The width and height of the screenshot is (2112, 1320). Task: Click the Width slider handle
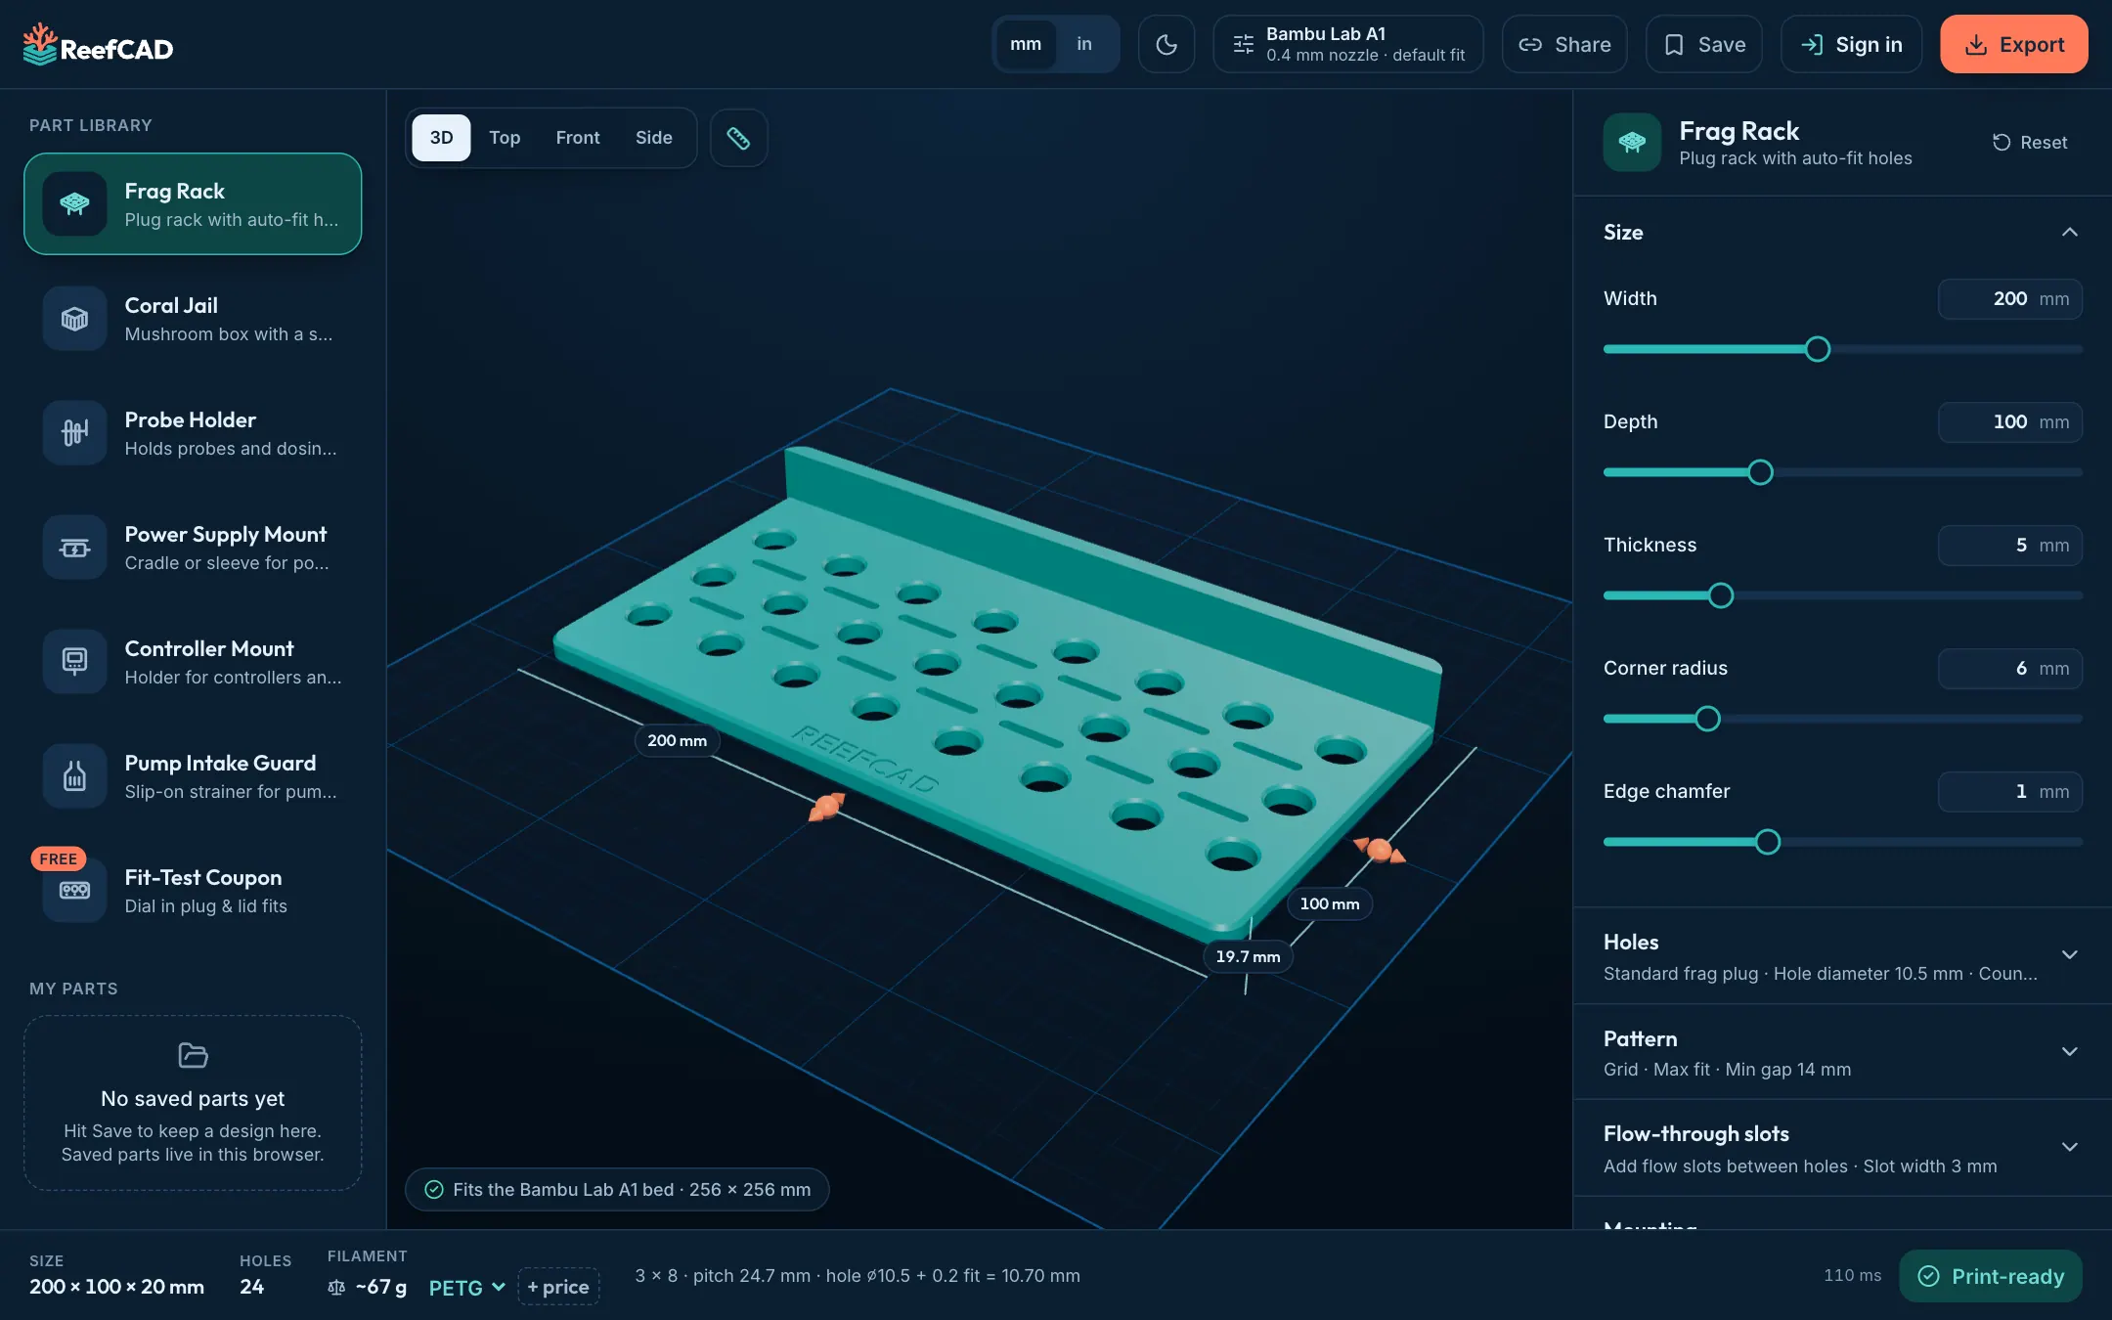coord(1818,349)
